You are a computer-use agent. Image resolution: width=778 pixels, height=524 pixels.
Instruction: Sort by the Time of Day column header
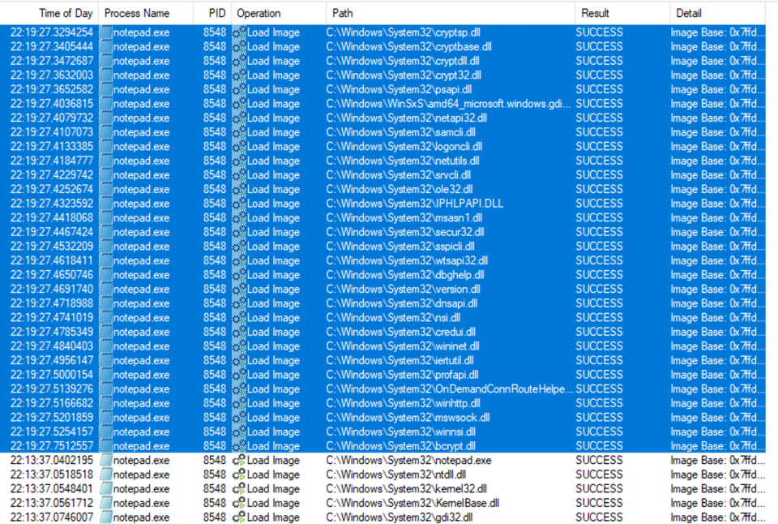point(65,13)
